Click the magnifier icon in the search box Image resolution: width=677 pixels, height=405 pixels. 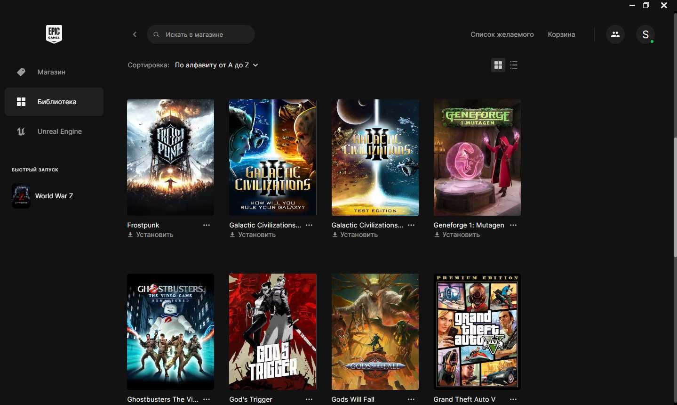pos(157,34)
